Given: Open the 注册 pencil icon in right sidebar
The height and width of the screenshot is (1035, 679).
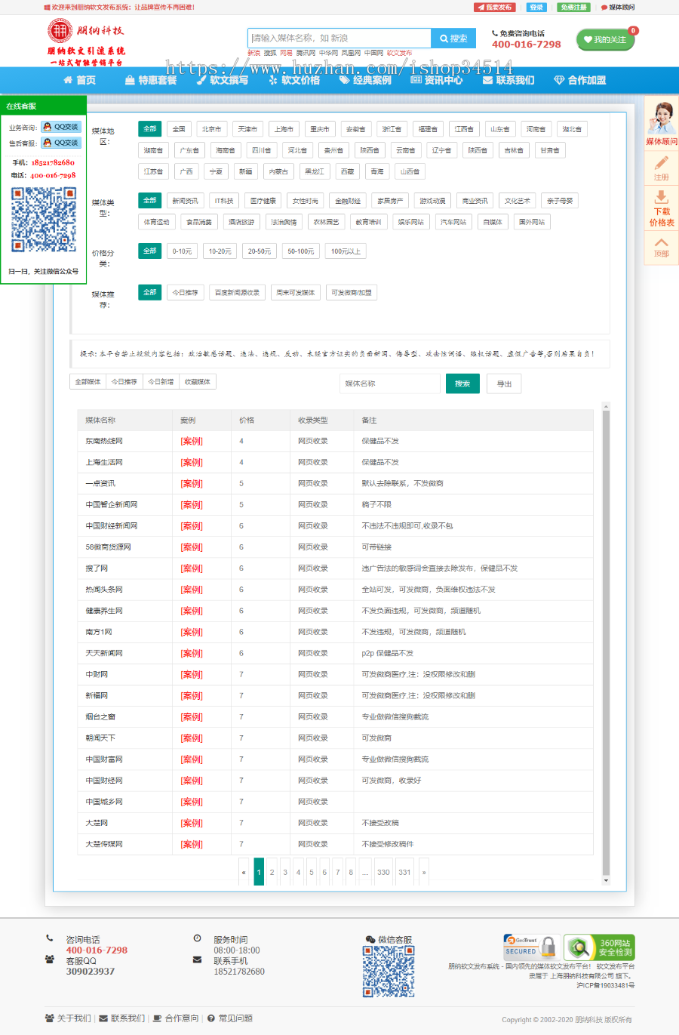Looking at the screenshot, I should (x=661, y=168).
